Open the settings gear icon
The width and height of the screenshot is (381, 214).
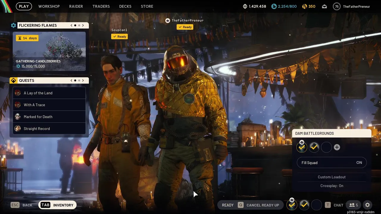pyautogui.click(x=368, y=205)
